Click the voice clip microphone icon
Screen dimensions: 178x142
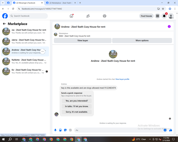[55, 130]
